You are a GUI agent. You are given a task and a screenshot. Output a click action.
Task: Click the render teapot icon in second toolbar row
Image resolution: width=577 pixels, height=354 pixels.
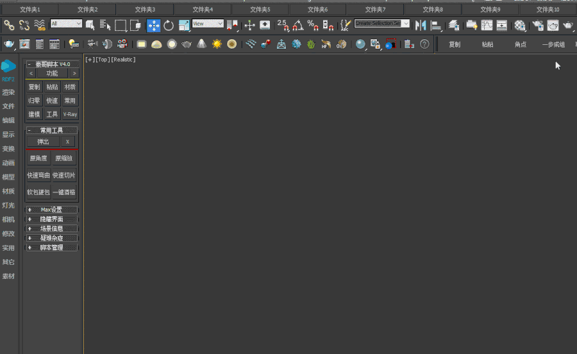point(9,44)
